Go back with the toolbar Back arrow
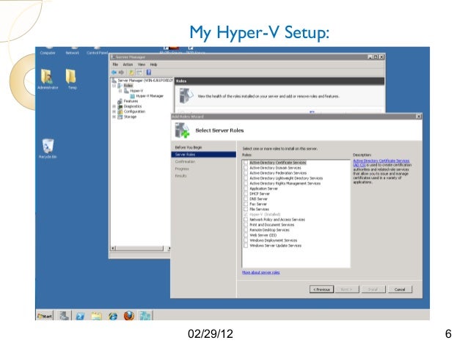The height and width of the screenshot is (351, 468). [x=114, y=73]
